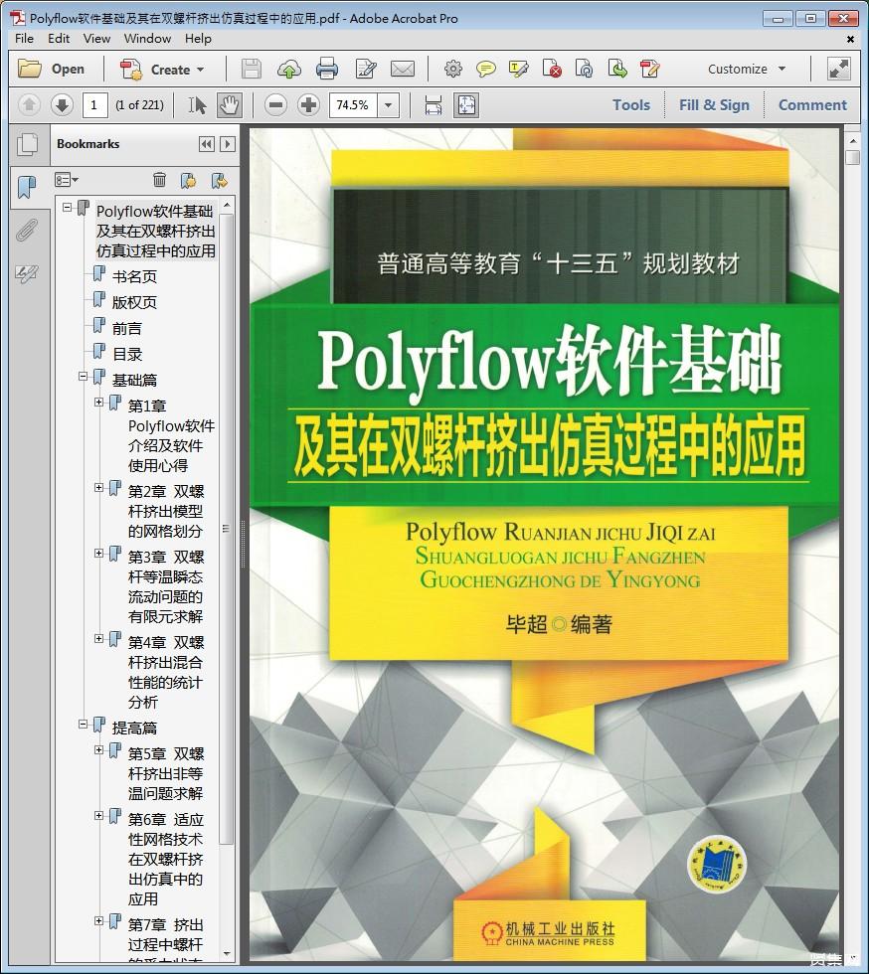Choose the Select text cursor tool
This screenshot has width=869, height=974.
point(197,105)
